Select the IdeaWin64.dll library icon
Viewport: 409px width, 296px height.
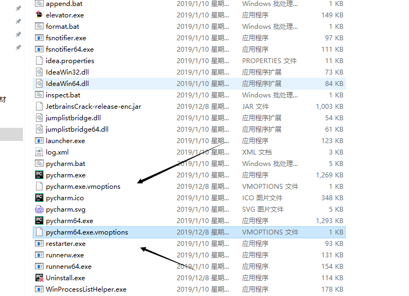(39, 84)
